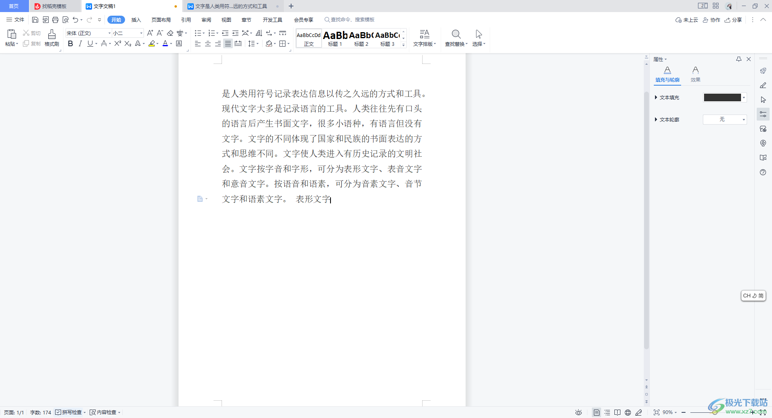Click the Save icon in quick access toolbar
The image size is (772, 418).
point(35,20)
